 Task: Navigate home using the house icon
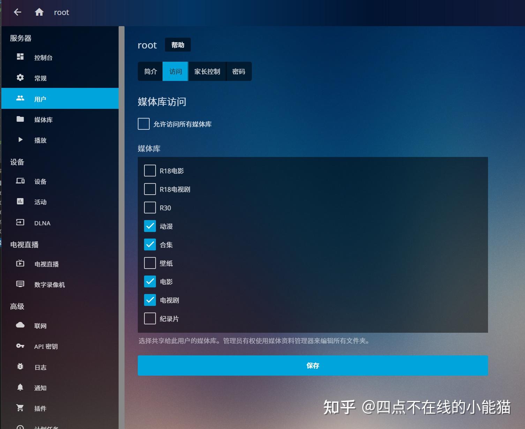(39, 12)
